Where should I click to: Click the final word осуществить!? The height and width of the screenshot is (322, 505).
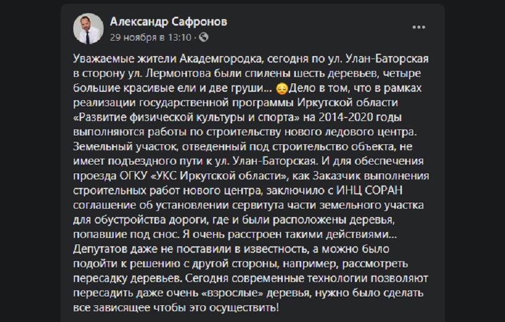pyautogui.click(x=244, y=308)
